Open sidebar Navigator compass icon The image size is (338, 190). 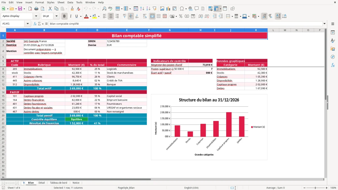point(333,57)
